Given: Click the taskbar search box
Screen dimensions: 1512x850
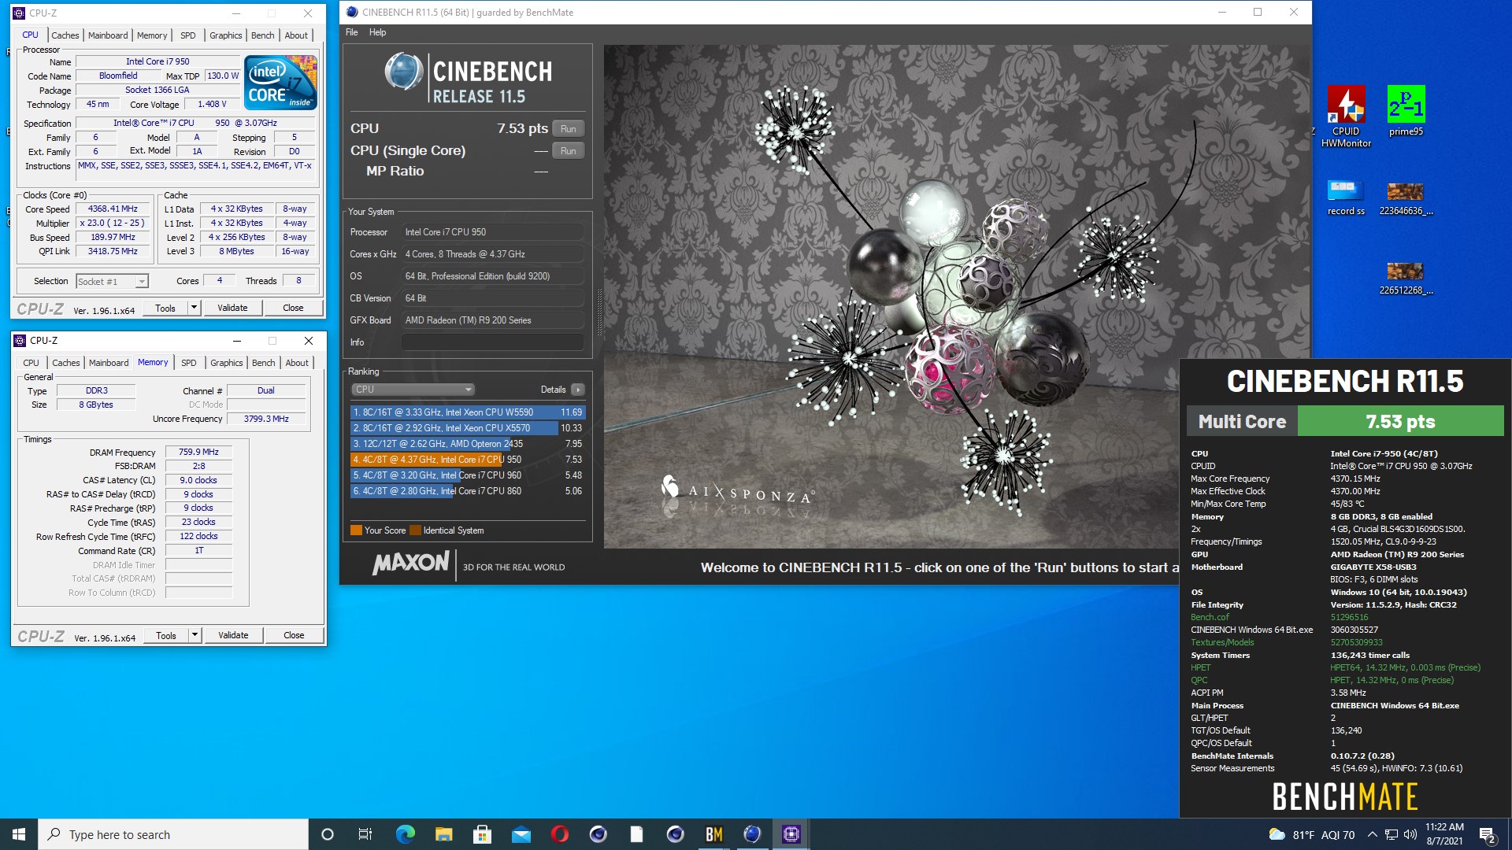Looking at the screenshot, I should (x=173, y=834).
